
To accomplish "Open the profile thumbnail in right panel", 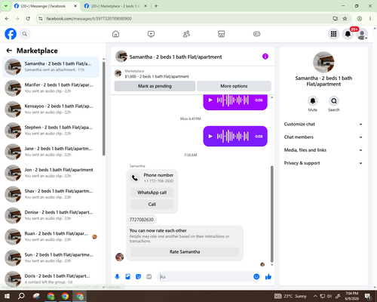I will pyautogui.click(x=323, y=62).
